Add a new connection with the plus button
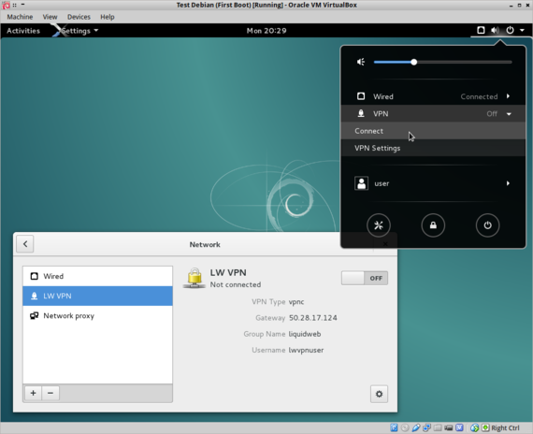533x434 pixels. [x=34, y=393]
